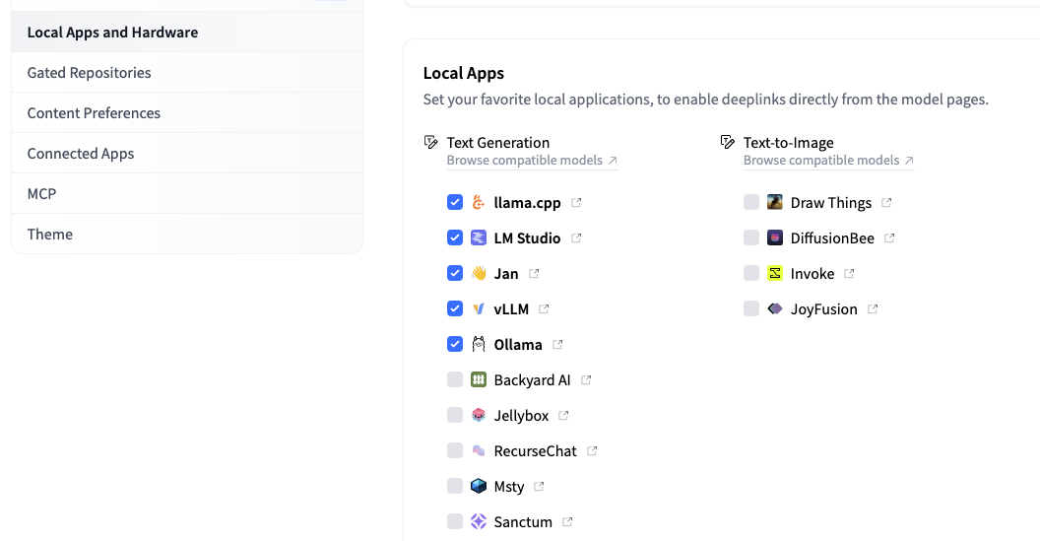
Task: Click the Draw Things app thumbnail icon
Action: (x=775, y=203)
